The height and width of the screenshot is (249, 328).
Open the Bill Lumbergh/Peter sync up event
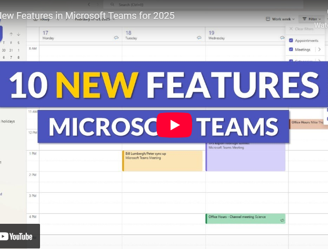click(x=162, y=161)
